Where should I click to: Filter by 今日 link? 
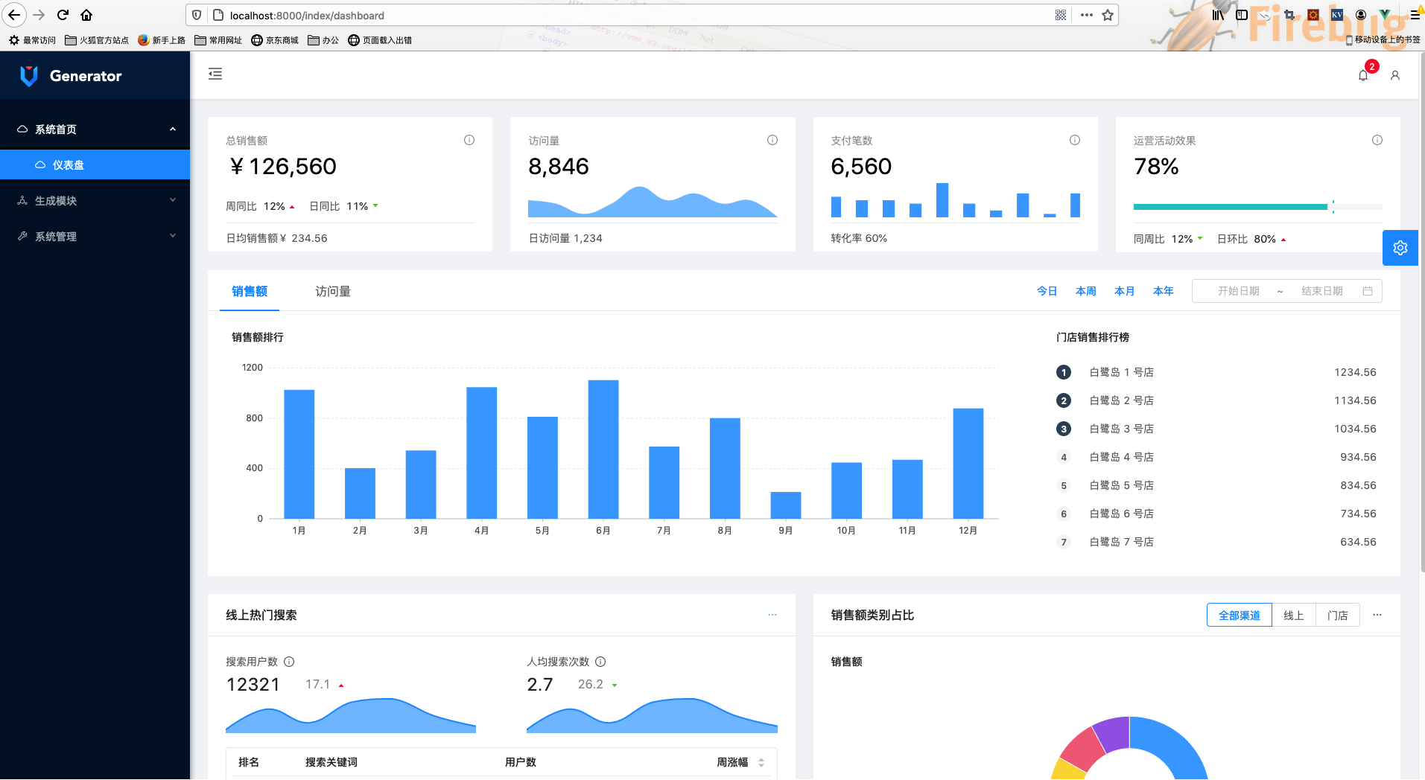pos(1047,291)
